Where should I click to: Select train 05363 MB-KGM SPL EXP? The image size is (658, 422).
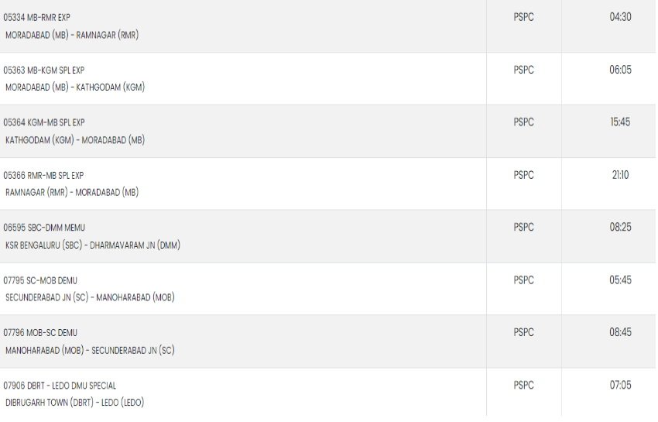(43, 70)
